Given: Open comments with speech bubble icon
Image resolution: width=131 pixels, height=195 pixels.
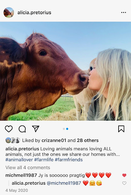Looking at the screenshot, I should (x=22, y=129).
